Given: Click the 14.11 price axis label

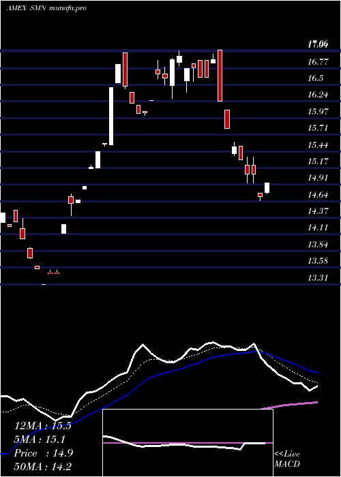Looking at the screenshot, I should pos(318,228).
